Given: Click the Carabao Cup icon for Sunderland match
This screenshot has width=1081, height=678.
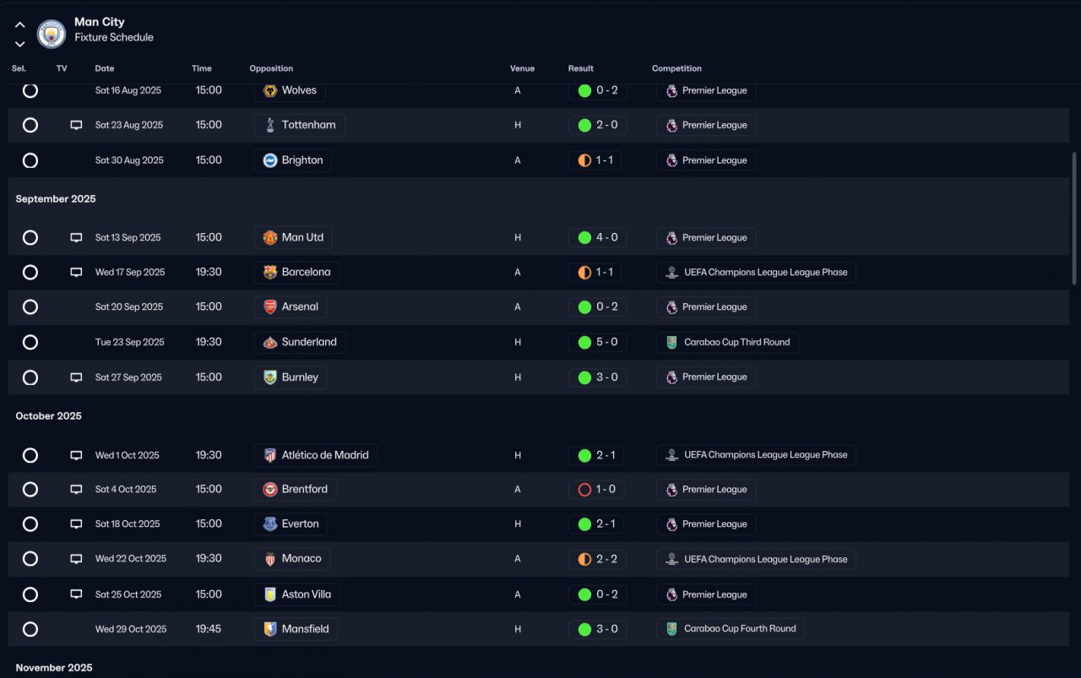Looking at the screenshot, I should pyautogui.click(x=671, y=342).
